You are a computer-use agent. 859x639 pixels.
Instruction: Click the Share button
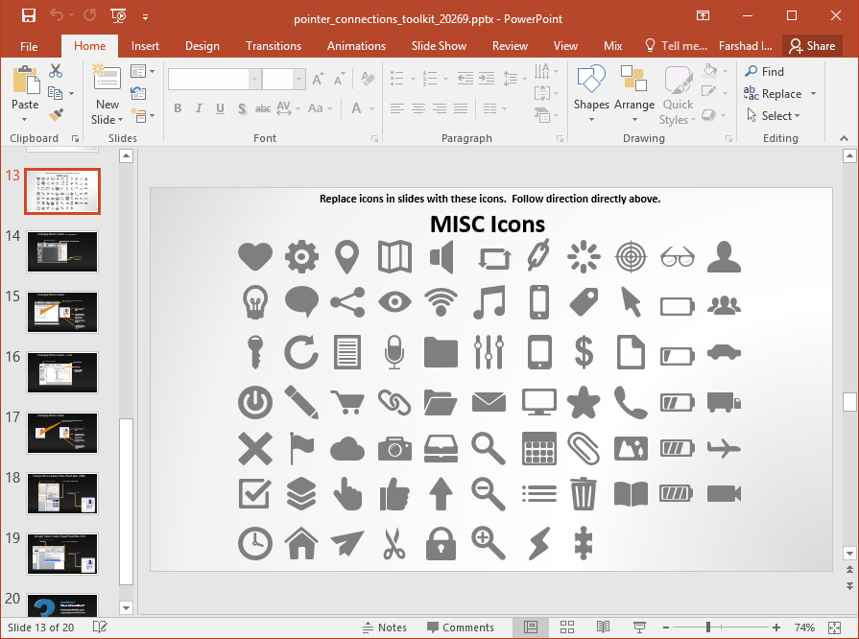812,46
